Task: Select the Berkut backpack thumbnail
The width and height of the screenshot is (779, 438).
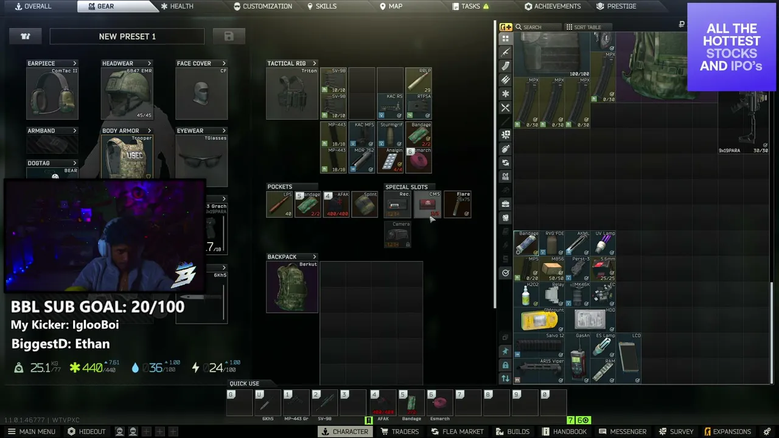Action: click(x=292, y=287)
